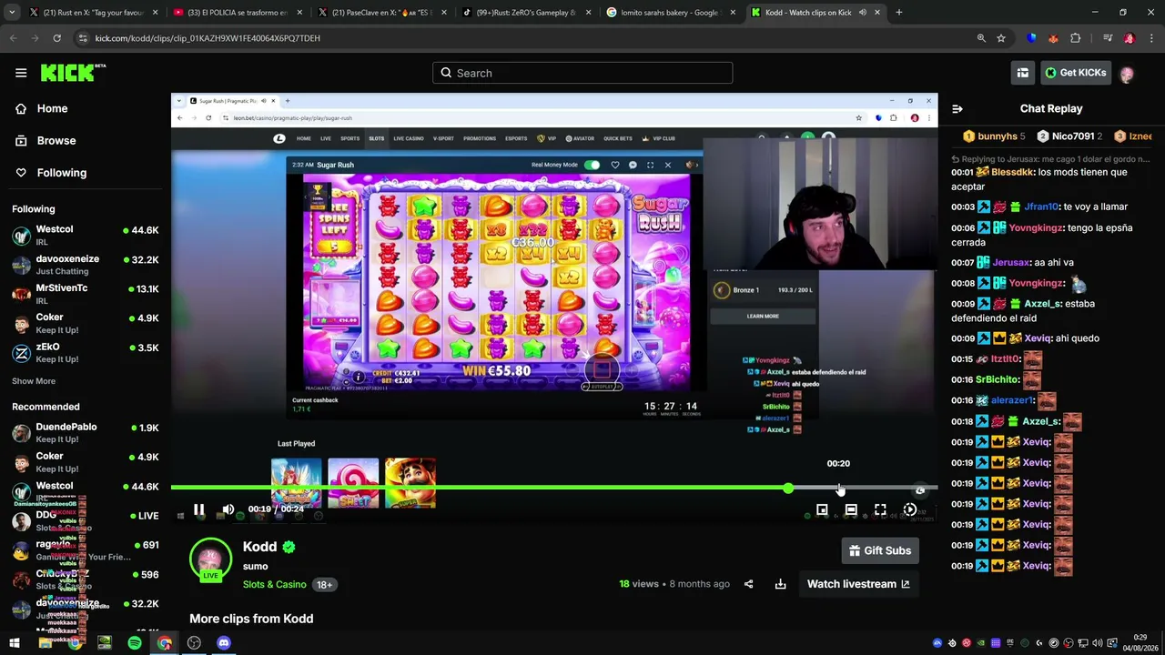This screenshot has width=1165, height=655.
Task: Open the system clock and date
Action: [1140, 642]
